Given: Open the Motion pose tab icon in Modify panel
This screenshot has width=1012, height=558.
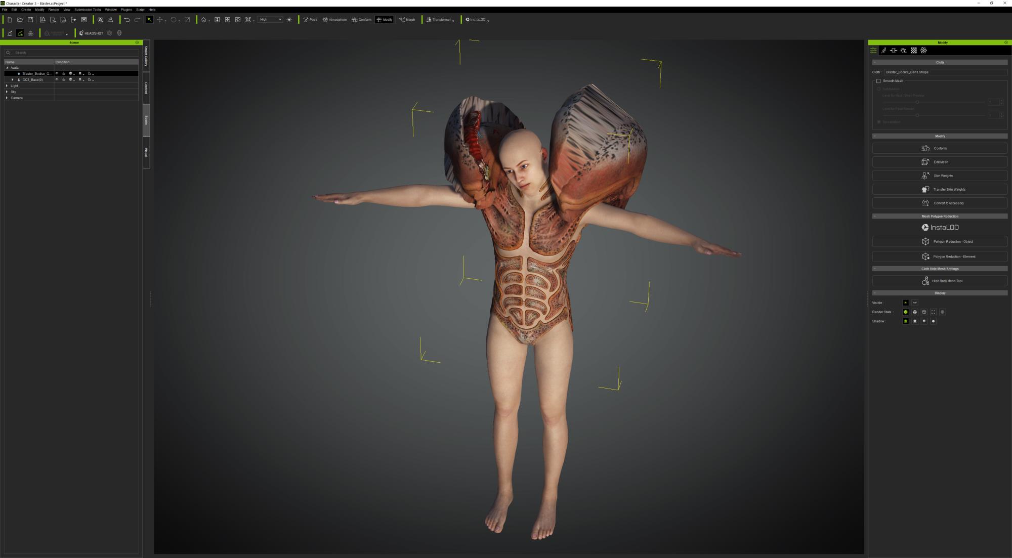Looking at the screenshot, I should (x=883, y=51).
